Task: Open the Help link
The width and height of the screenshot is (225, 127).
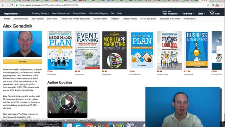Action: coord(120,13)
